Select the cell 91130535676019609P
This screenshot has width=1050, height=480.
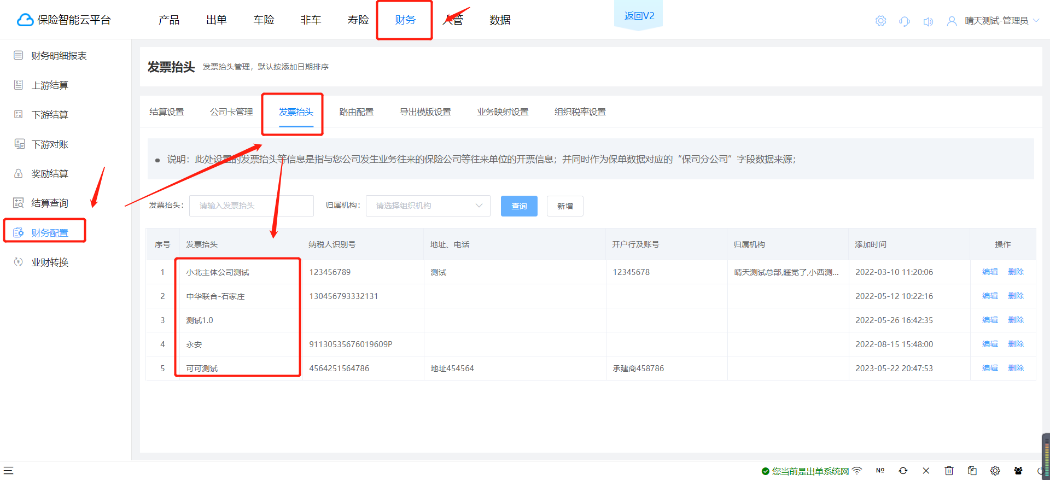(x=351, y=344)
